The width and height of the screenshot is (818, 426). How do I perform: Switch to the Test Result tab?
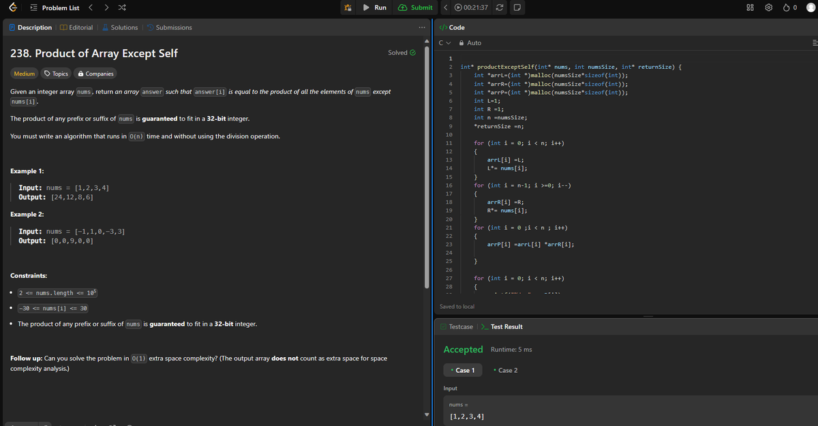pyautogui.click(x=502, y=326)
